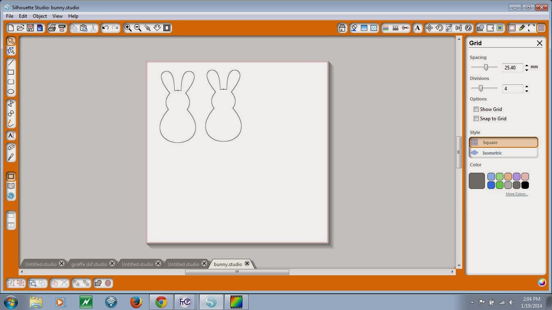Edit the Divisions value field
The image size is (552, 310).
(x=512, y=89)
